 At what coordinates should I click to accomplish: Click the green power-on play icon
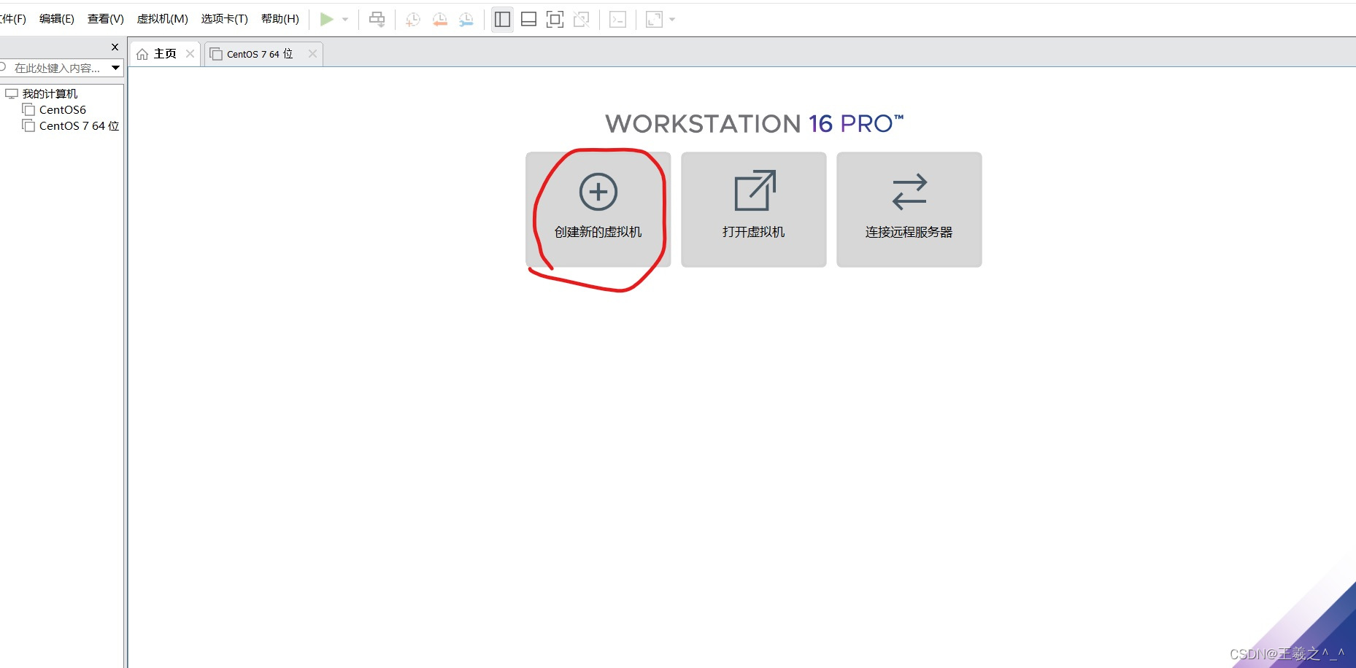[327, 20]
